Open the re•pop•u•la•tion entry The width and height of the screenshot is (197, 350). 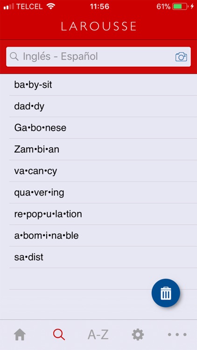point(103,214)
